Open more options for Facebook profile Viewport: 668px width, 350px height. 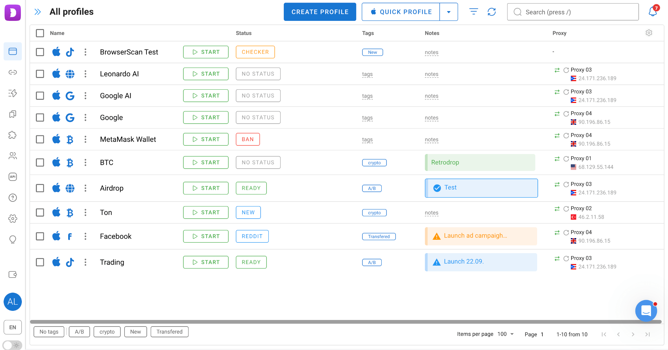85,236
